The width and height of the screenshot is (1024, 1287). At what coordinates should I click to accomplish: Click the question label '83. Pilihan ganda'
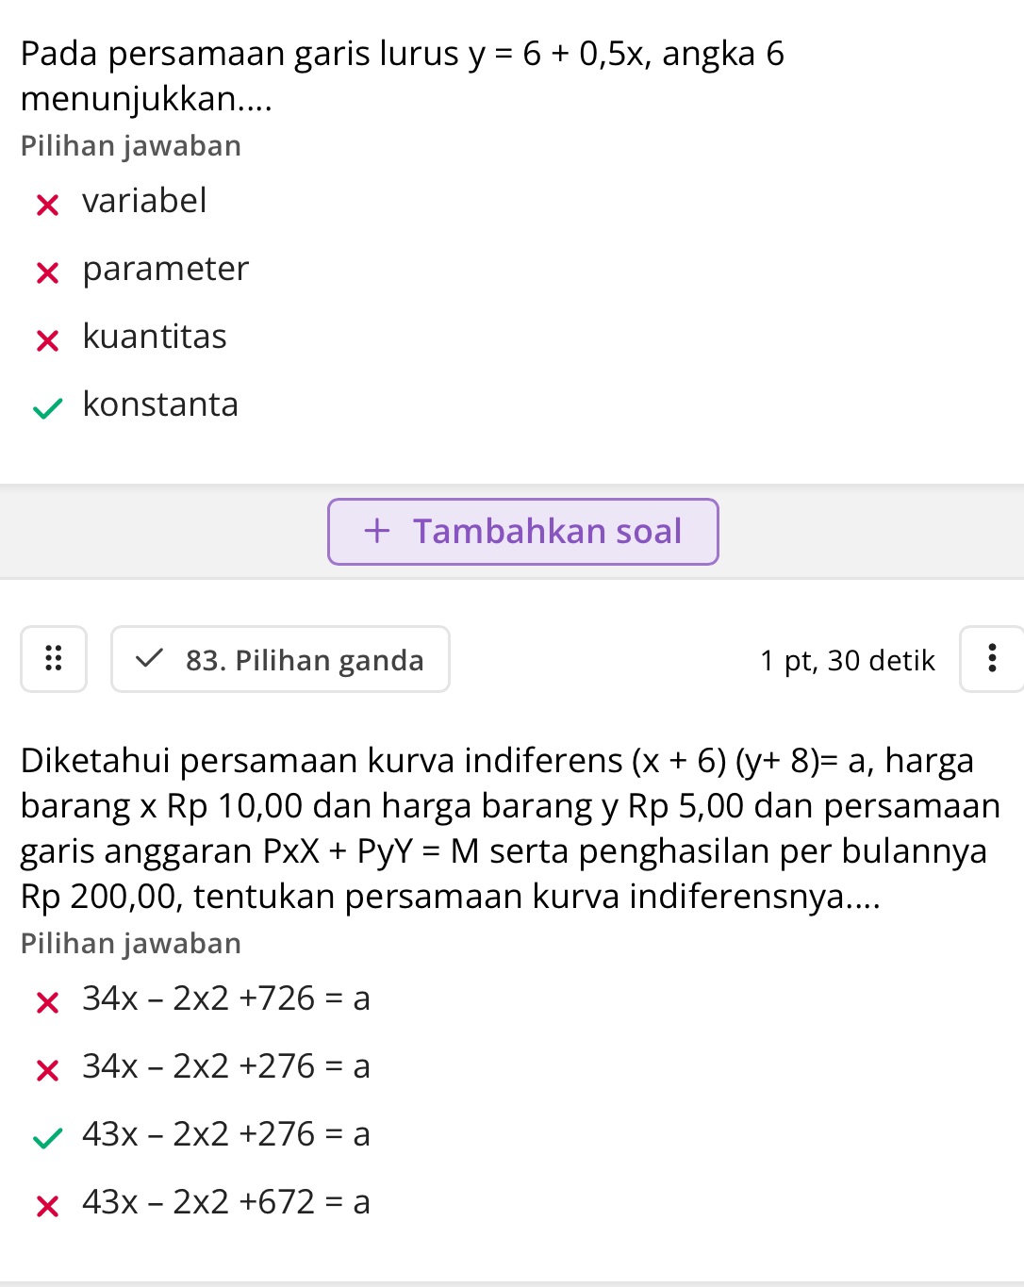point(304,659)
